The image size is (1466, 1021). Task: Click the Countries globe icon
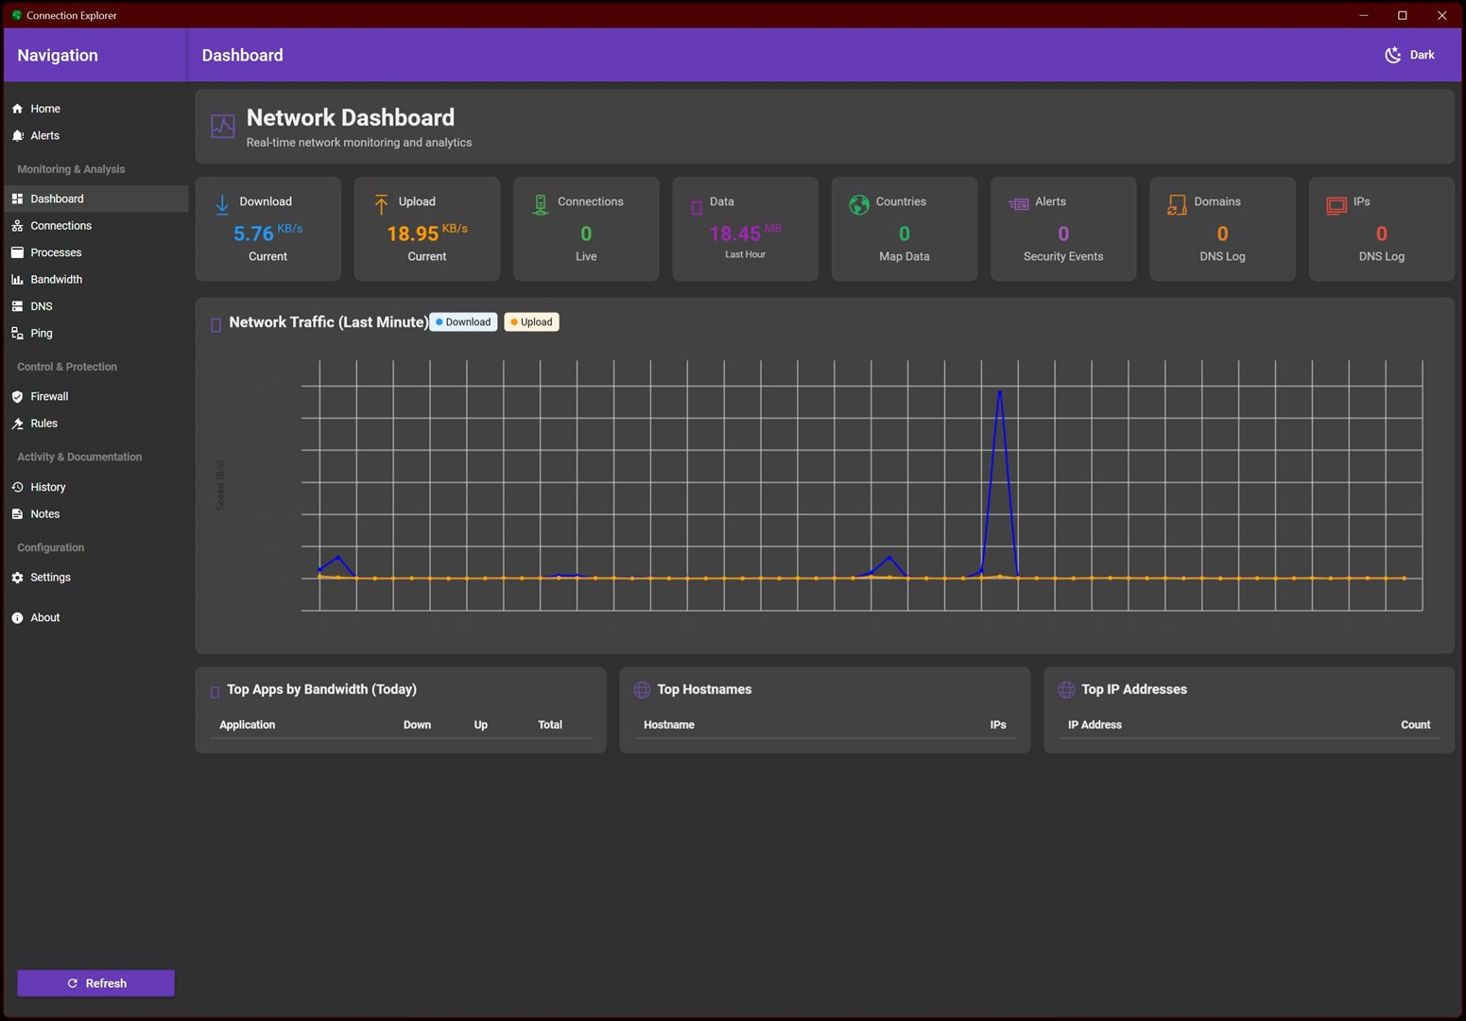click(x=858, y=204)
